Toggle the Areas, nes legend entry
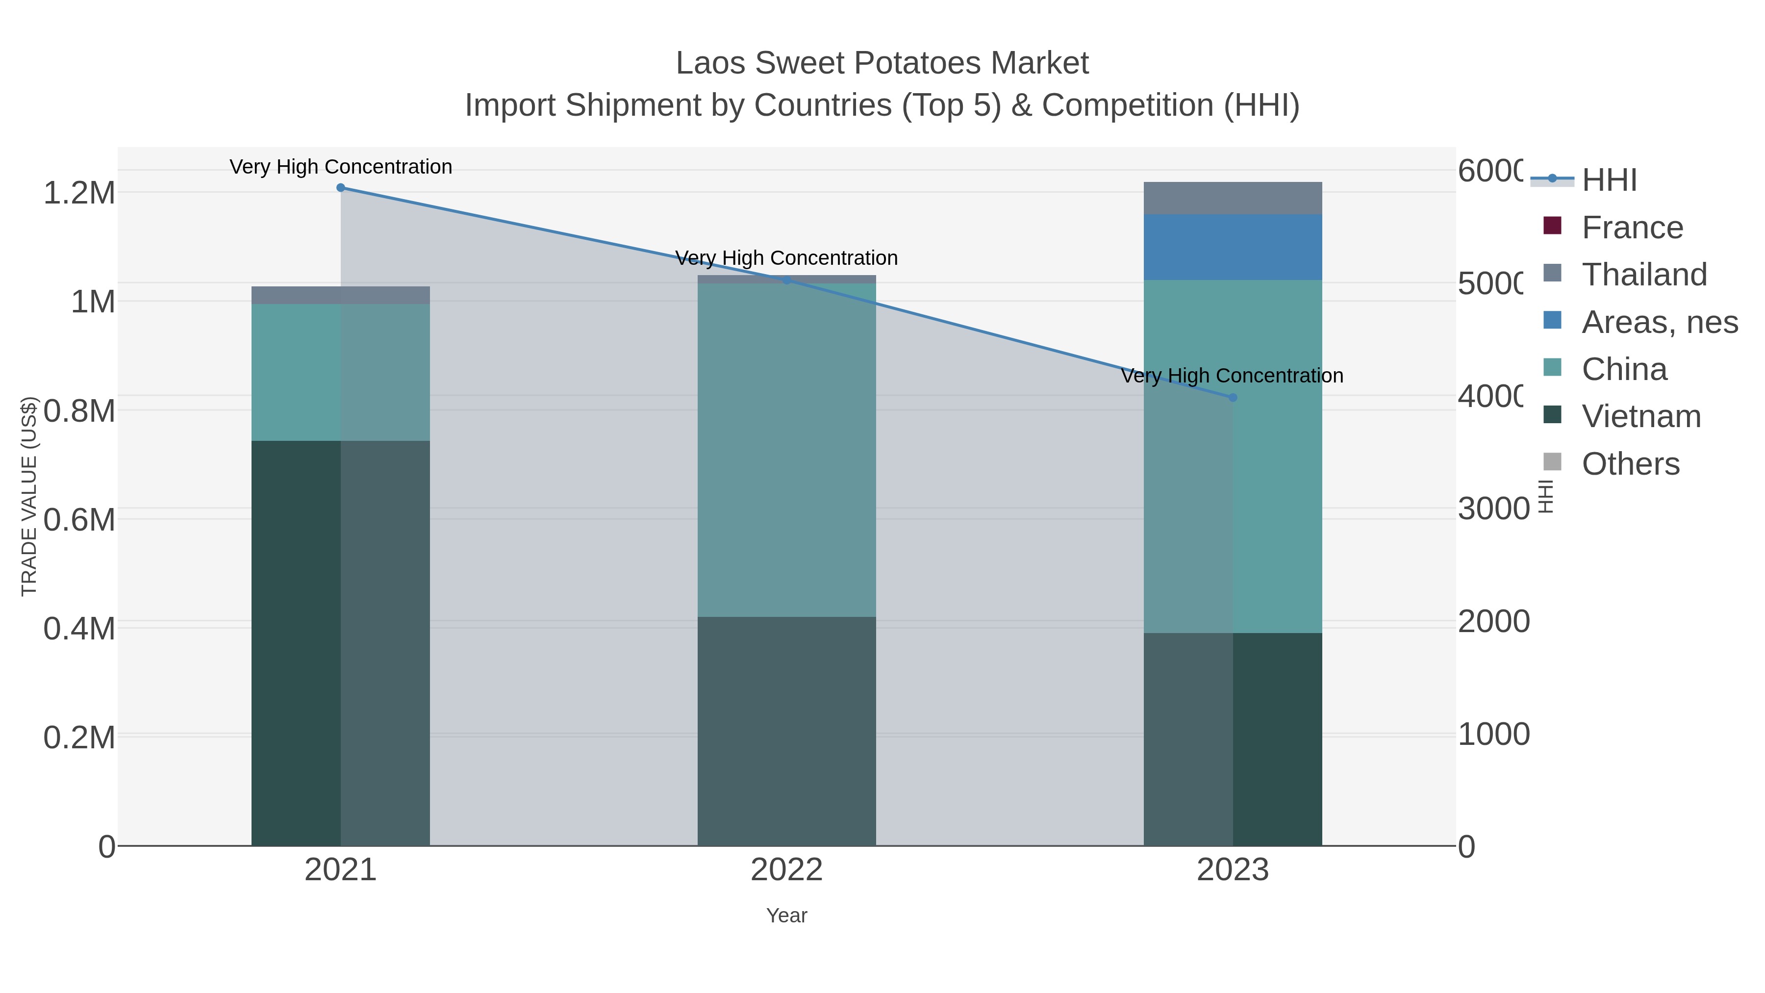Image resolution: width=1765 pixels, height=993 pixels. tap(1640, 321)
